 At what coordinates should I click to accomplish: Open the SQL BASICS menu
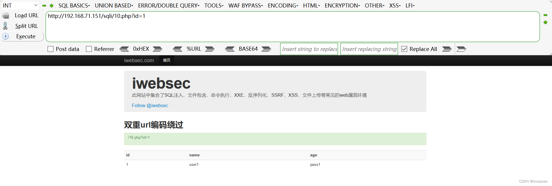coord(74,5)
